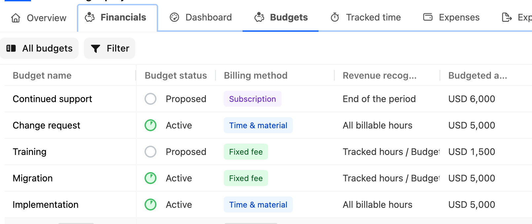This screenshot has width=532, height=224.
Task: Open the Filter button
Action: [x=110, y=48]
